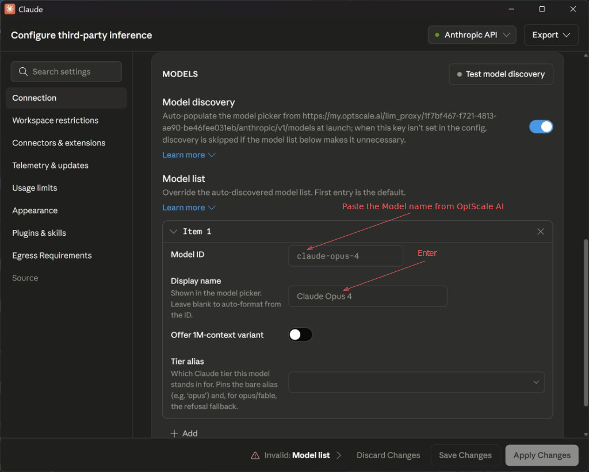The width and height of the screenshot is (589, 472).
Task: Click the Display name input field
Action: [x=368, y=296]
